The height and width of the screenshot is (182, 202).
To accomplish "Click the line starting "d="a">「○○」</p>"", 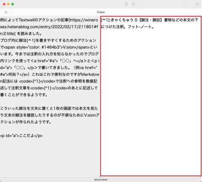I will click(x=48, y=68).
